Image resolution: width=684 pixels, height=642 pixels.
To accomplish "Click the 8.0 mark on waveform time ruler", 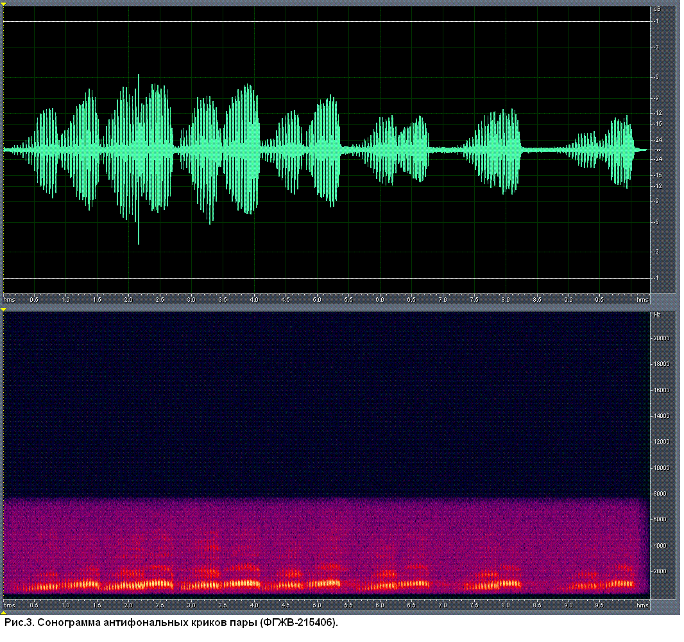I will pyautogui.click(x=506, y=300).
